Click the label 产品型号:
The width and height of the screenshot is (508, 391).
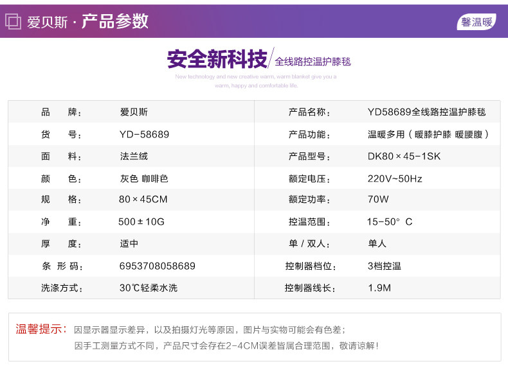click(x=309, y=157)
